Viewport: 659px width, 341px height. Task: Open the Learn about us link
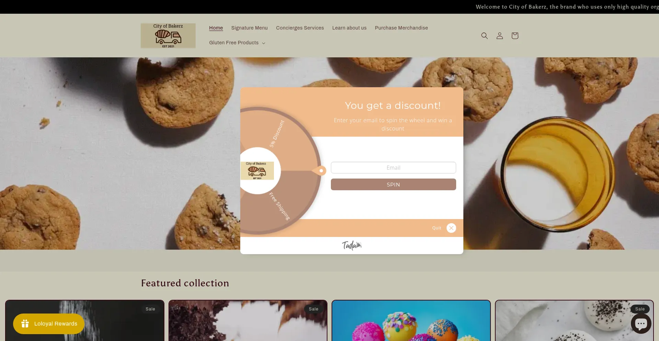(x=349, y=28)
